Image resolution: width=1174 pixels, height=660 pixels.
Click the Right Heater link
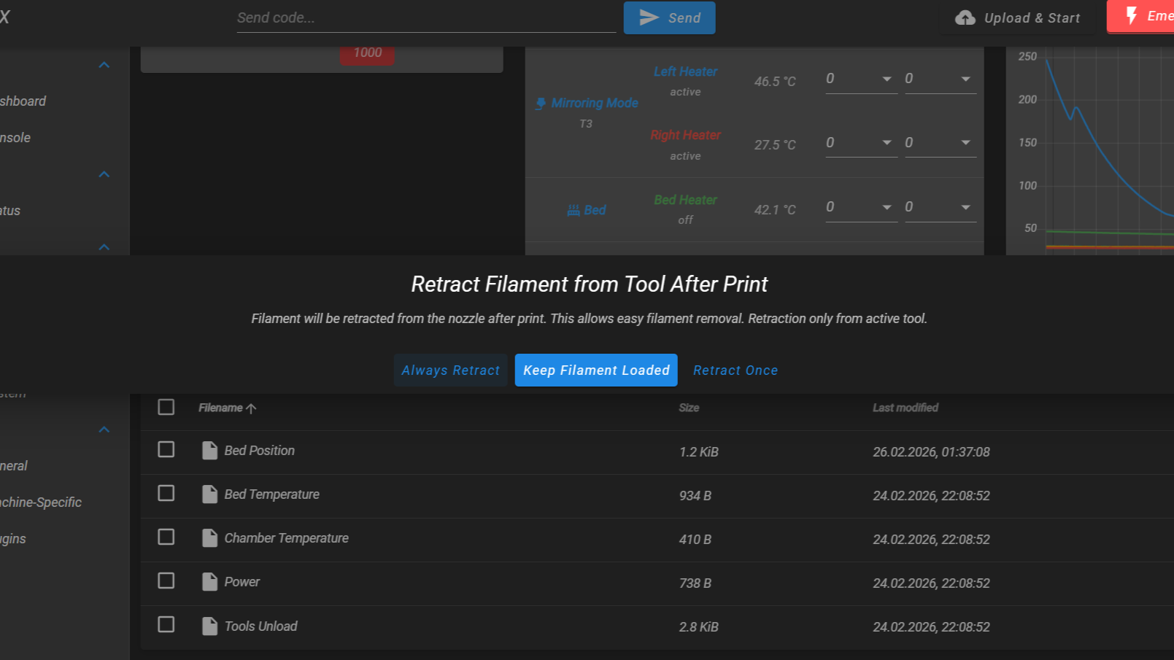pos(685,135)
